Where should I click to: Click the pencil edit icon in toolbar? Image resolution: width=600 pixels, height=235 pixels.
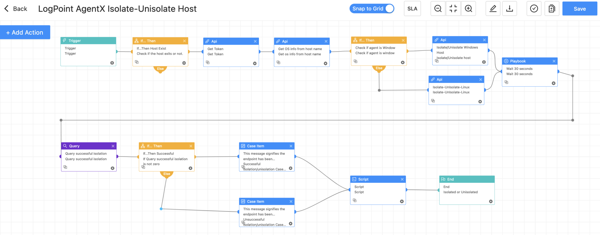(x=493, y=9)
